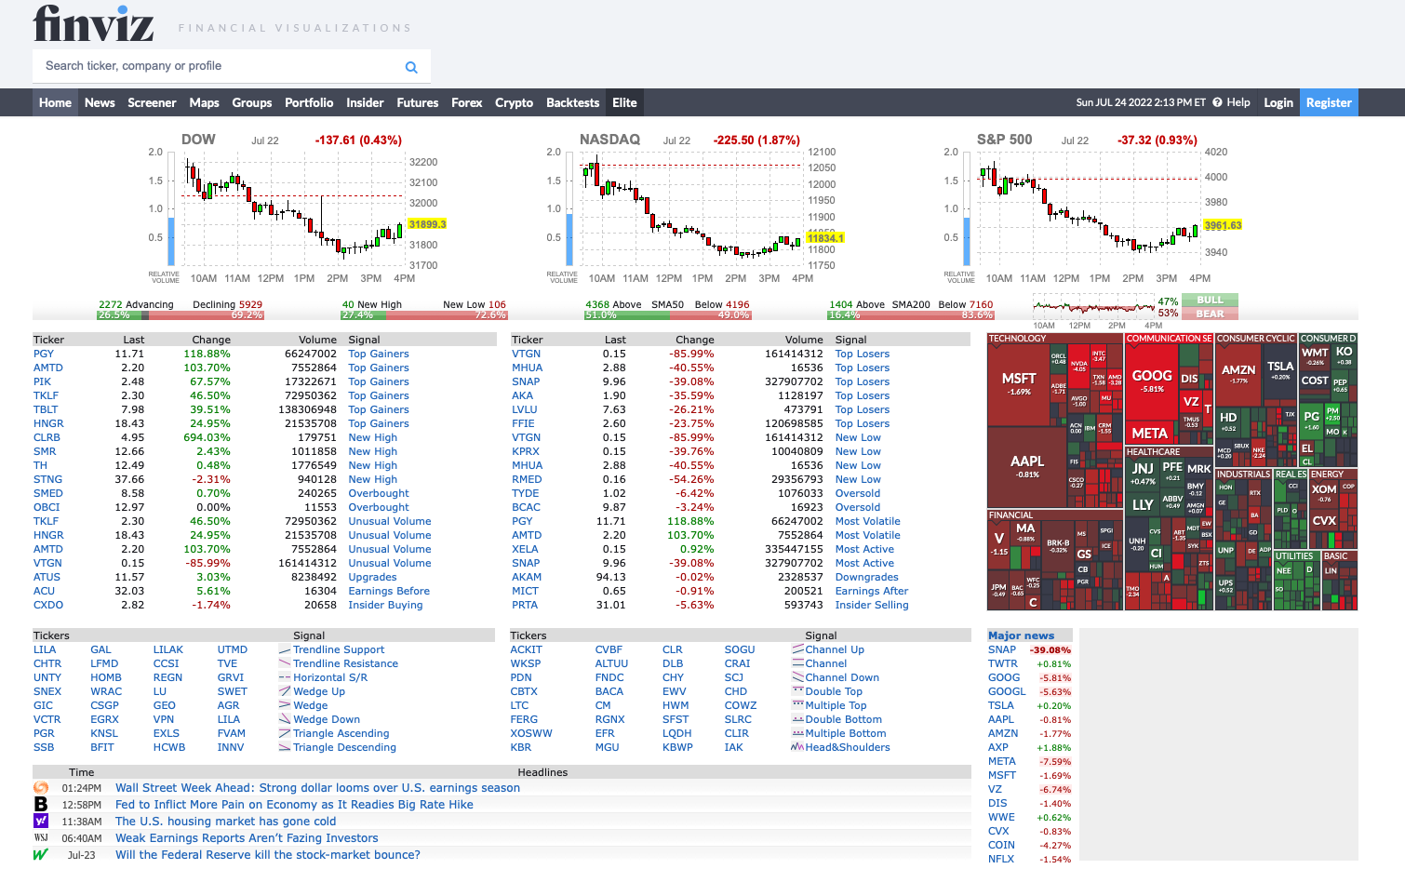Click MarketWatch icon beside Jul-23 headline
This screenshot has width=1405, height=869.
(x=41, y=855)
